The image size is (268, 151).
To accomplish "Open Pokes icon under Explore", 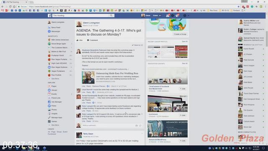I will (x=49, y=106).
